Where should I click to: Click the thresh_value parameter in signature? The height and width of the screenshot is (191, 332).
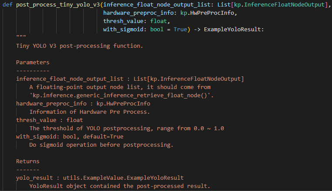pyautogui.click(x=123, y=21)
